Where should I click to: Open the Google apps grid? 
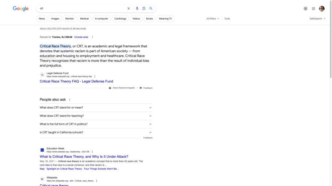(x=313, y=9)
